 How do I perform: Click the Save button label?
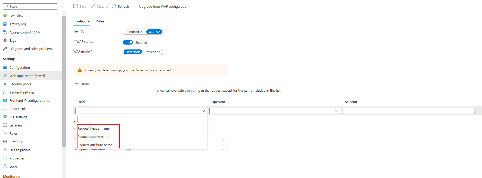83,6
